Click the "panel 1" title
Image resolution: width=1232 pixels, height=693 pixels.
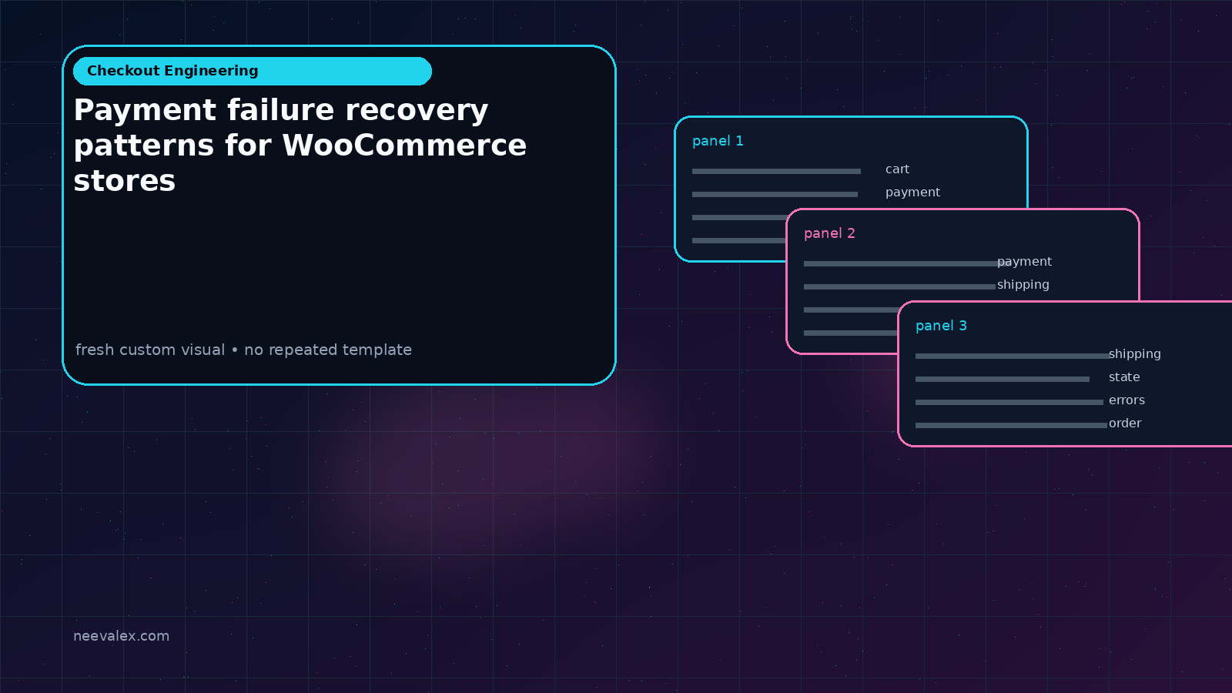click(x=718, y=141)
